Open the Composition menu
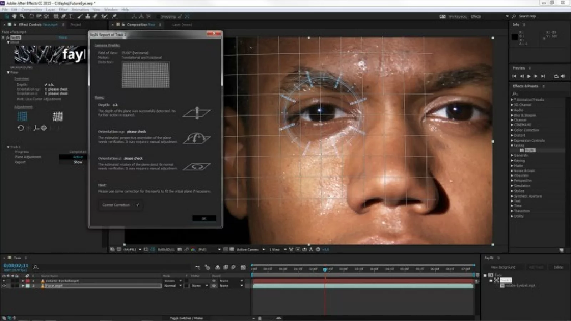571x321 pixels. (x=32, y=9)
